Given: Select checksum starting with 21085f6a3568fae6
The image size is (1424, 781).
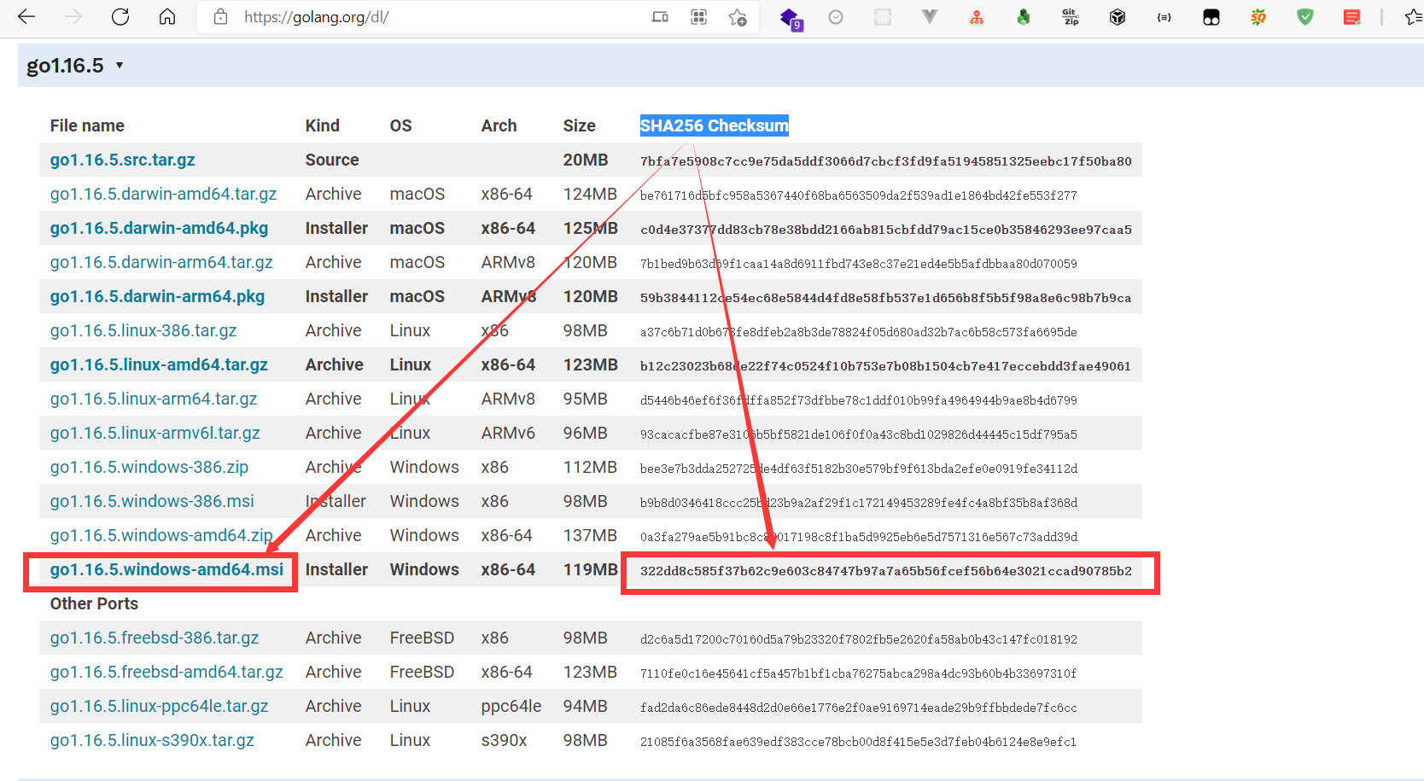Looking at the screenshot, I should (x=858, y=742).
